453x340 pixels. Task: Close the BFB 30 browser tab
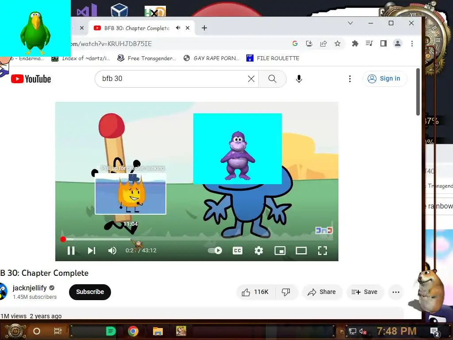(188, 28)
